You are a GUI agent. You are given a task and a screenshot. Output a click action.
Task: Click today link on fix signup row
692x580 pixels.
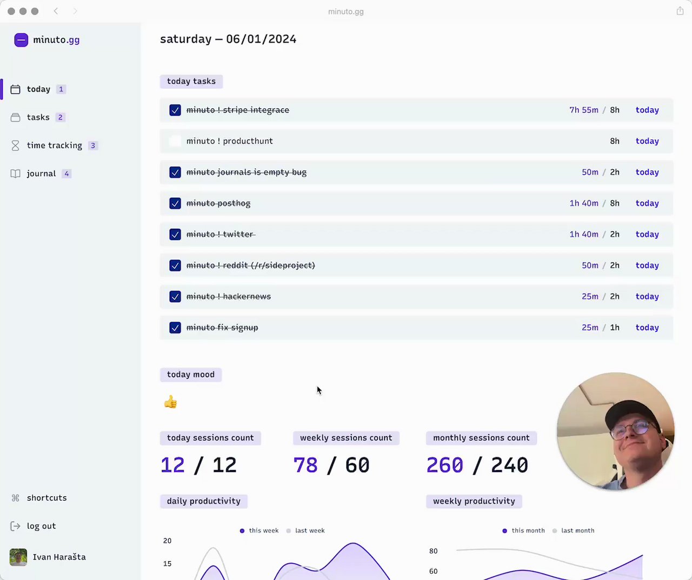[647, 328]
